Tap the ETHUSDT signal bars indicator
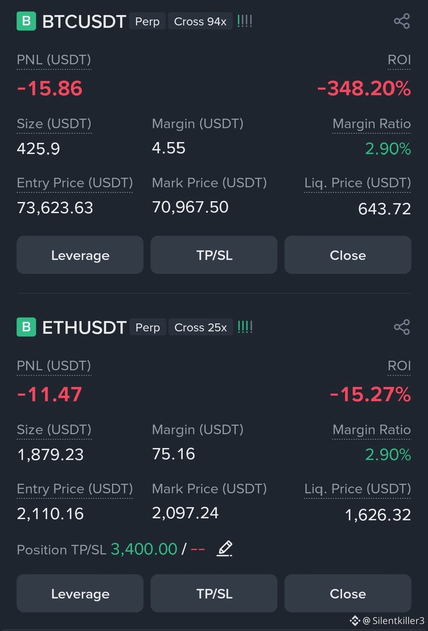Viewport: 428px width, 631px height. [x=245, y=327]
